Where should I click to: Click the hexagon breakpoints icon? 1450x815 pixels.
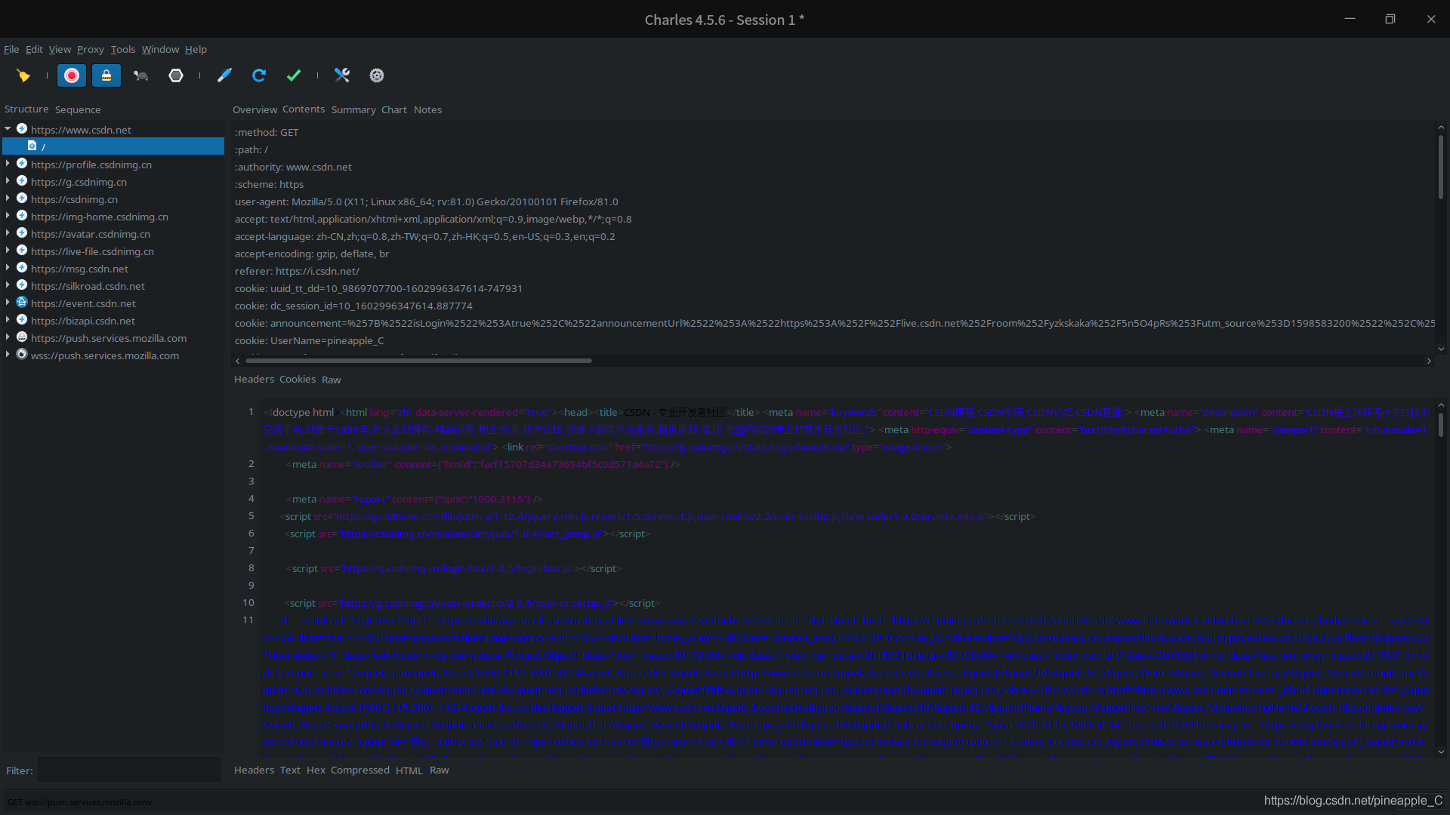[x=176, y=75]
